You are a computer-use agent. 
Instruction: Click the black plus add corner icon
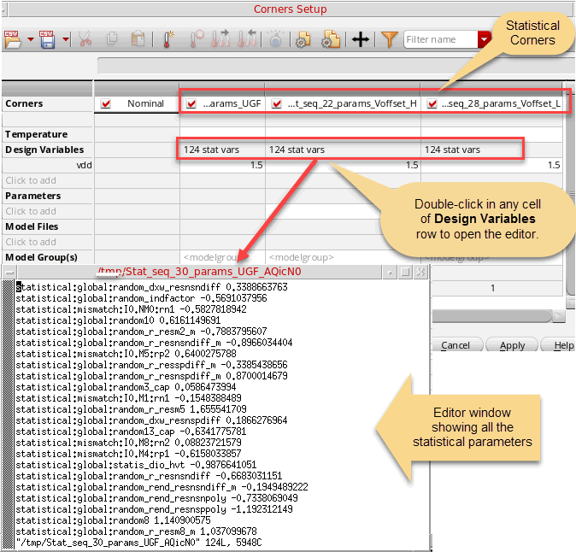(360, 39)
